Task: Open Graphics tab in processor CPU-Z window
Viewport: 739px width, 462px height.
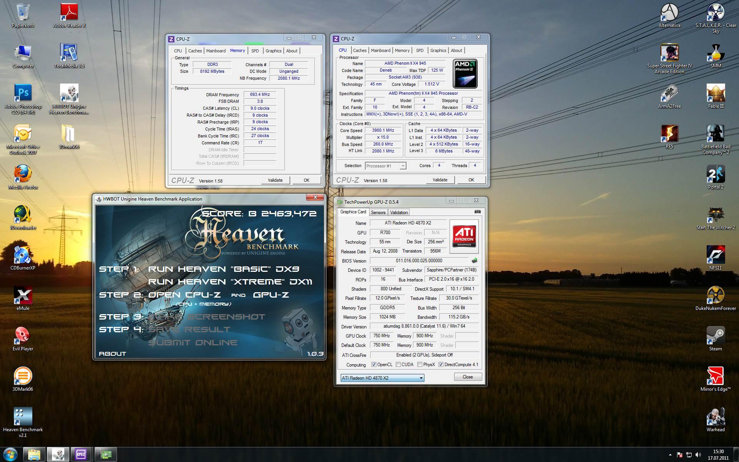Action: tap(438, 50)
